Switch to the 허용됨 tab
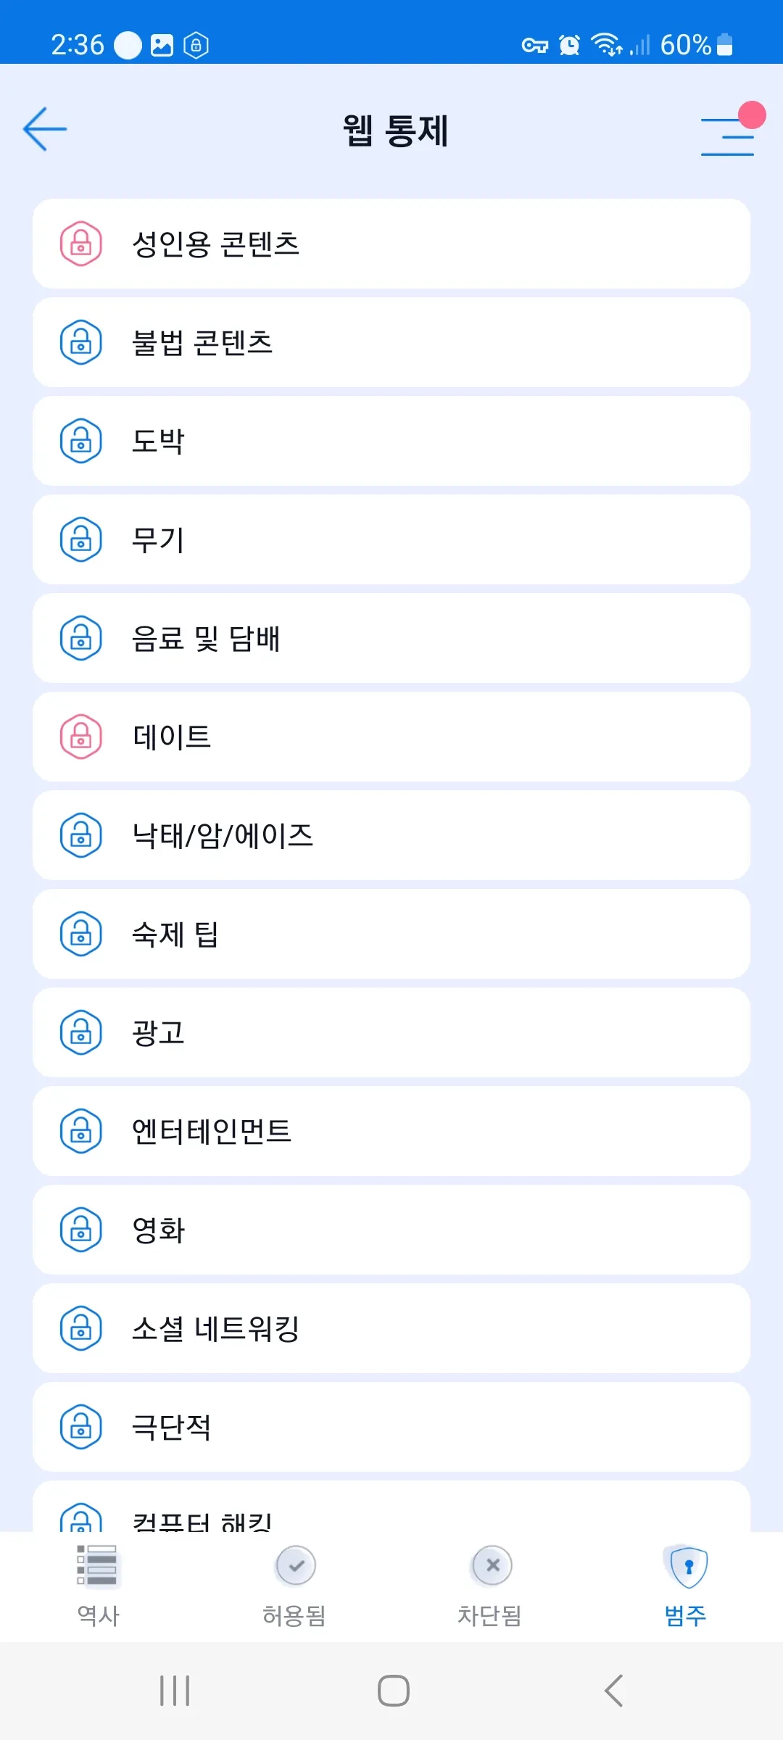This screenshot has width=783, height=1740. point(294,1585)
